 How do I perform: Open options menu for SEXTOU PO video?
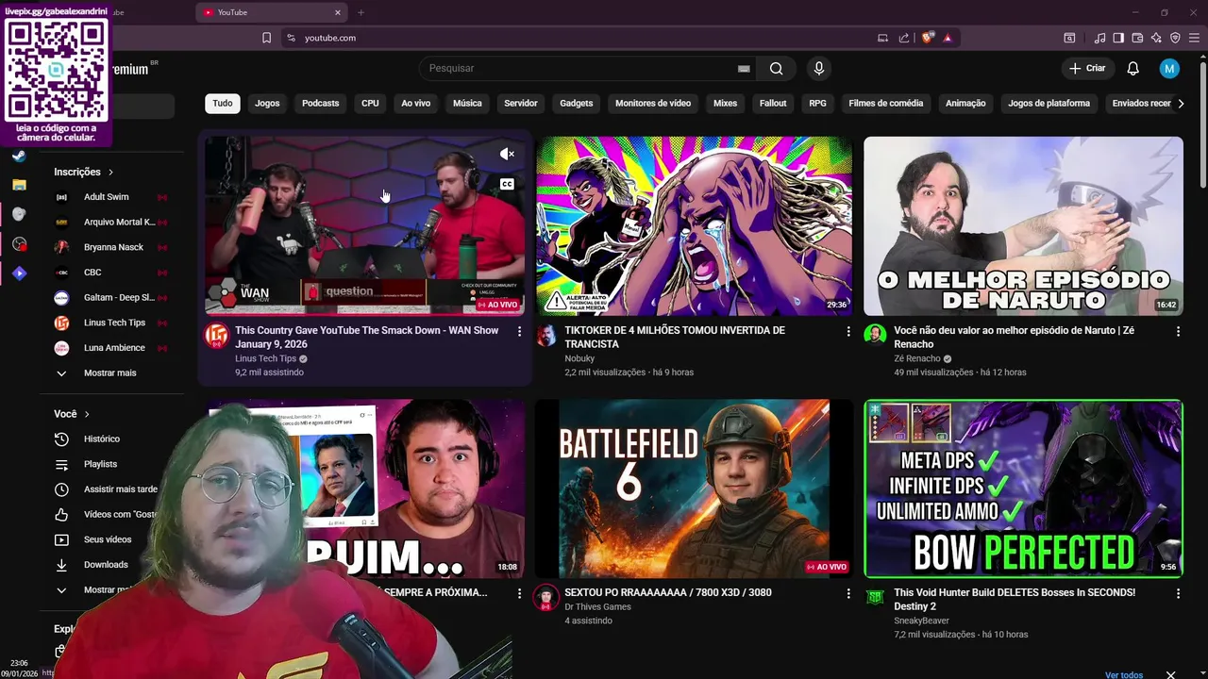[848, 593]
